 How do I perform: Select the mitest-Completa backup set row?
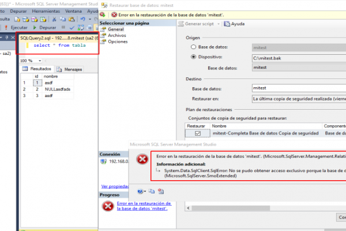(266, 133)
